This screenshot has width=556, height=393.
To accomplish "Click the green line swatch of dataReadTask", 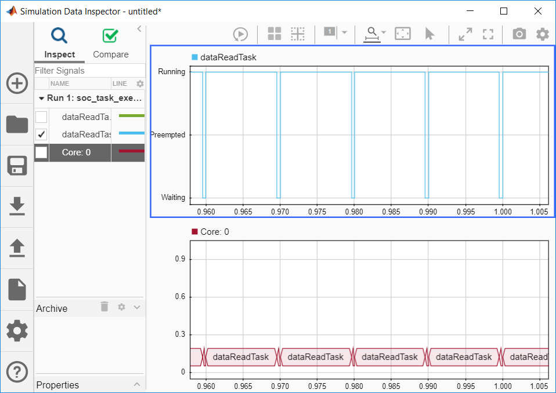I will pos(132,116).
